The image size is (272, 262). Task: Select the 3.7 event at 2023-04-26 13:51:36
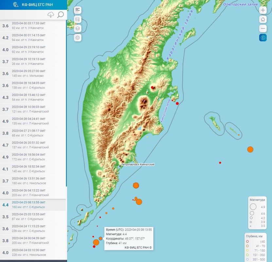point(33,181)
